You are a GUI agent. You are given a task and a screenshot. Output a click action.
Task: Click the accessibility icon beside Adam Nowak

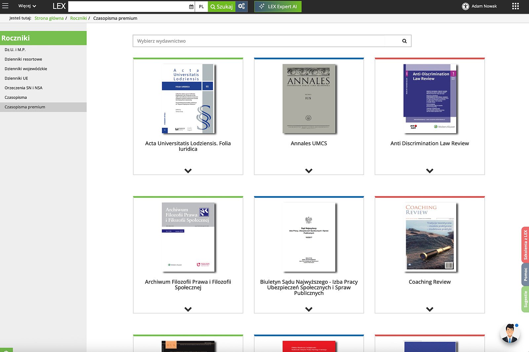[x=466, y=6]
